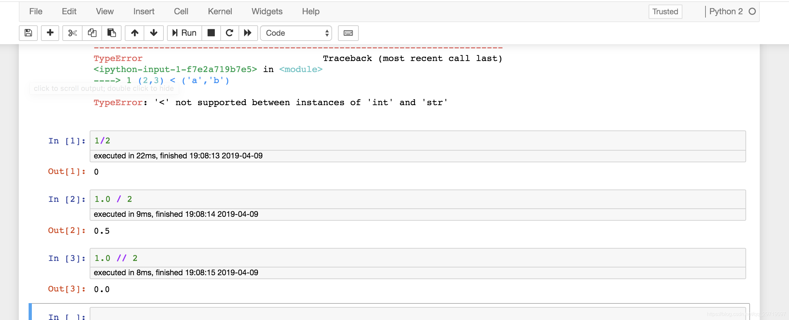Viewport: 789px width, 320px height.
Task: Select the In [1] cell prompt
Action: (x=67, y=141)
